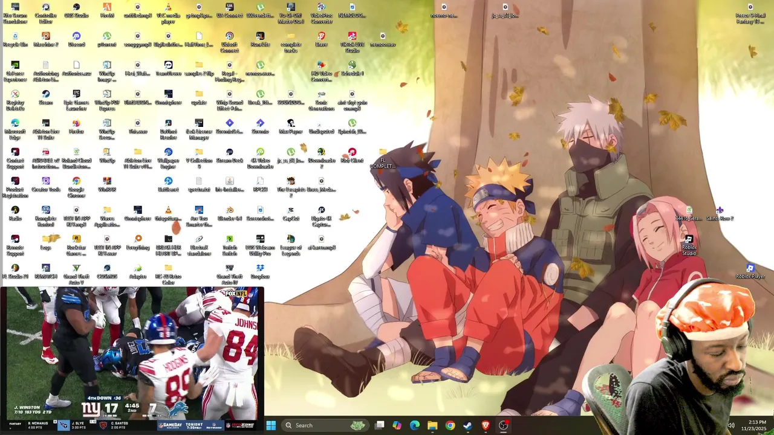774x435 pixels.
Task: Open the Max Payne desktop shortcut
Action: point(291,127)
